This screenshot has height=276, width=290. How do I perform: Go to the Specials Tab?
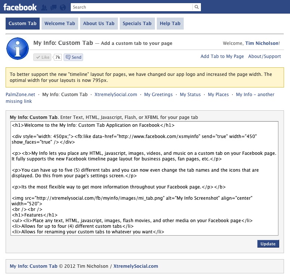tap(137, 24)
